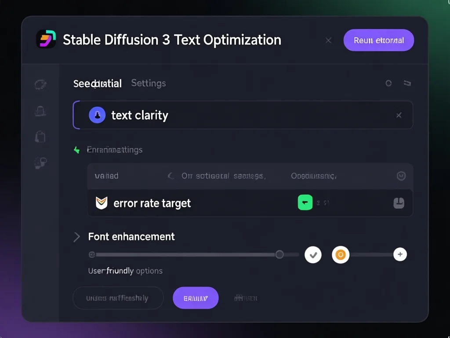Click the save icon on the error rate row
Viewport: 450px width, 338px height.
pos(399,202)
